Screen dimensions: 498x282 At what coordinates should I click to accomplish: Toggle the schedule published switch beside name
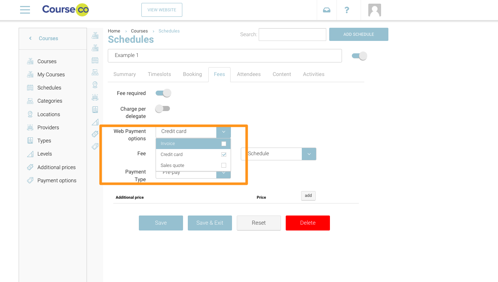(359, 56)
